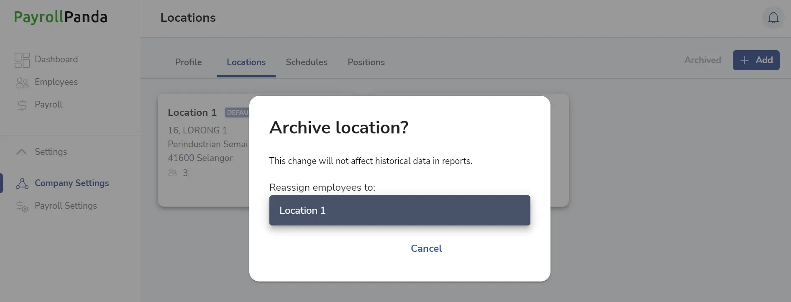
Task: Click the notification bell icon
Action: point(773,18)
